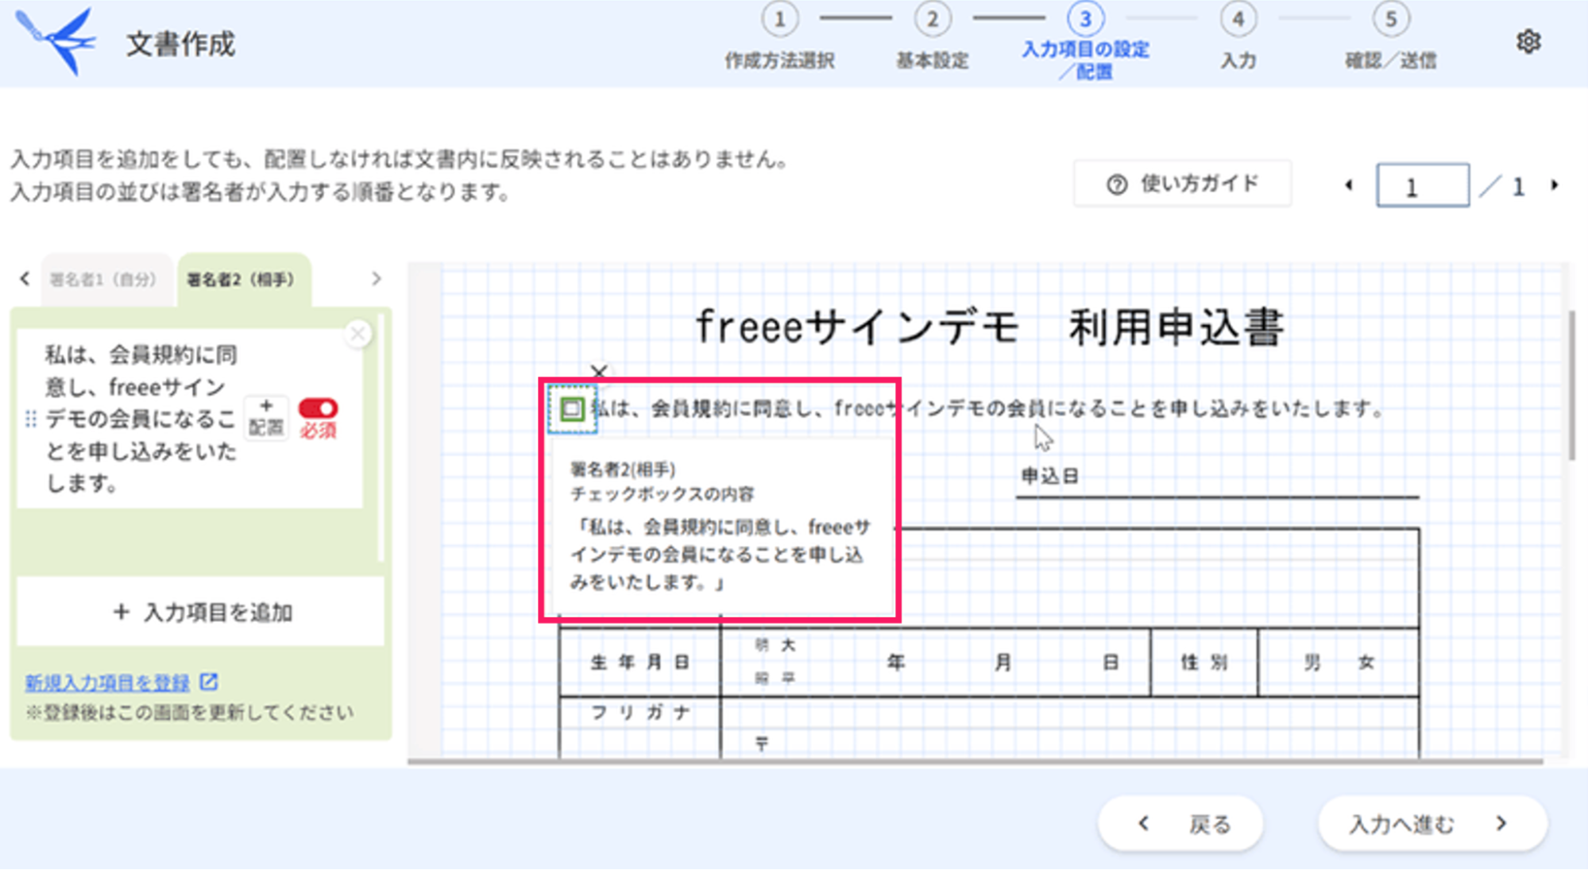Image resolution: width=1588 pixels, height=870 pixels.
Task: Click the 性別 cell in the form
Action: pos(1204,662)
